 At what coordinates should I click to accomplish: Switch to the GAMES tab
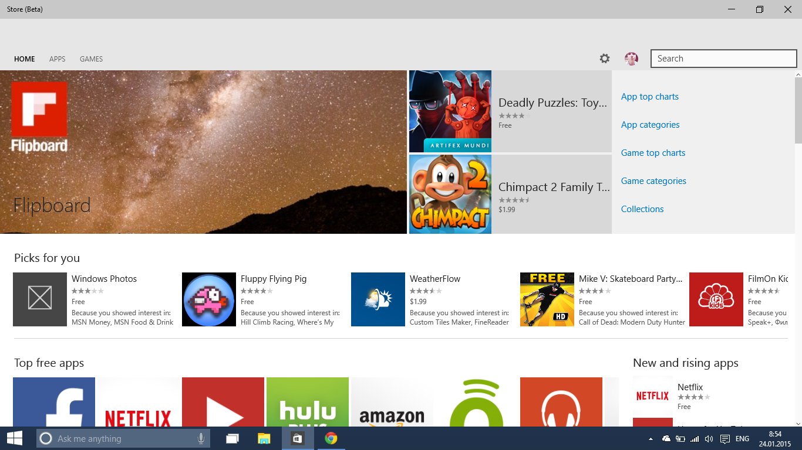pos(92,59)
